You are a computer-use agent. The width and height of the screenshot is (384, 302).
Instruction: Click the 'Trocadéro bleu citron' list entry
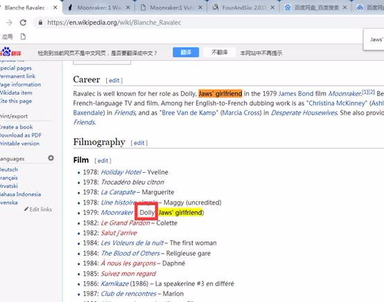(132, 182)
